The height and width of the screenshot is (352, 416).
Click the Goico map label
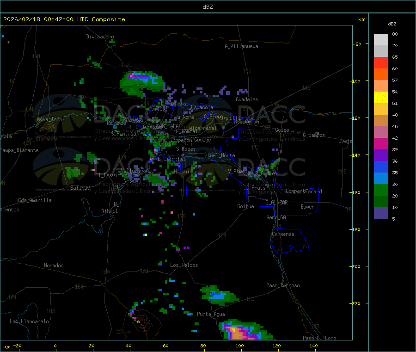[282, 130]
